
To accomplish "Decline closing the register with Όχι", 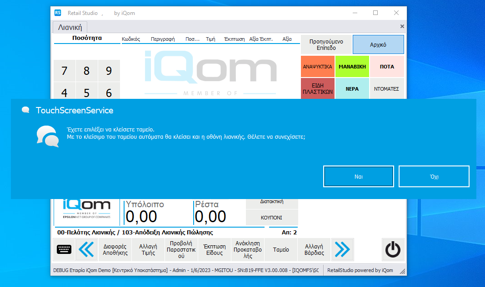I will tap(434, 176).
